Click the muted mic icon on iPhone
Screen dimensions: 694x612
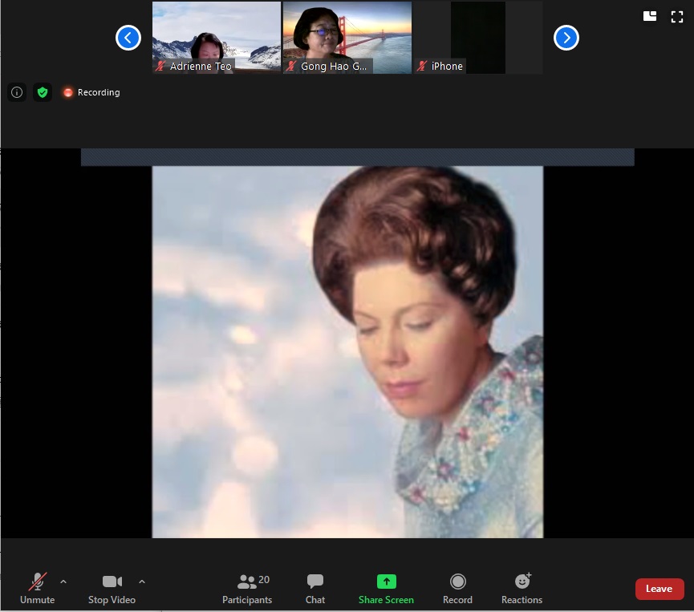[422, 67]
